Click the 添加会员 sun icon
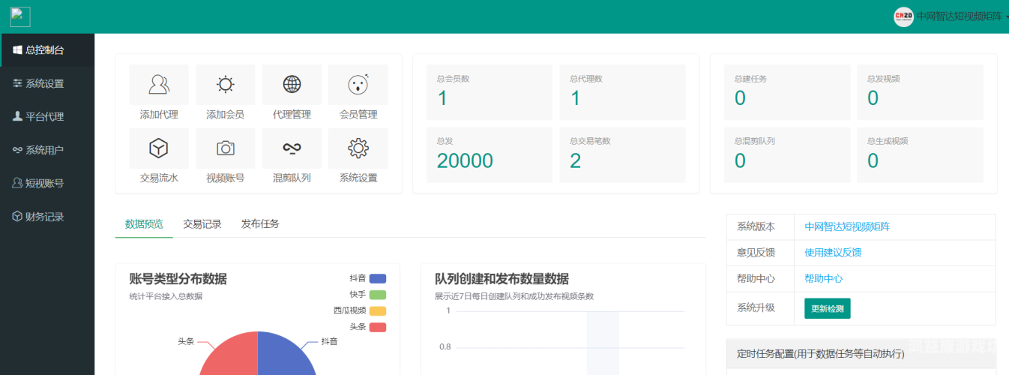 [225, 84]
